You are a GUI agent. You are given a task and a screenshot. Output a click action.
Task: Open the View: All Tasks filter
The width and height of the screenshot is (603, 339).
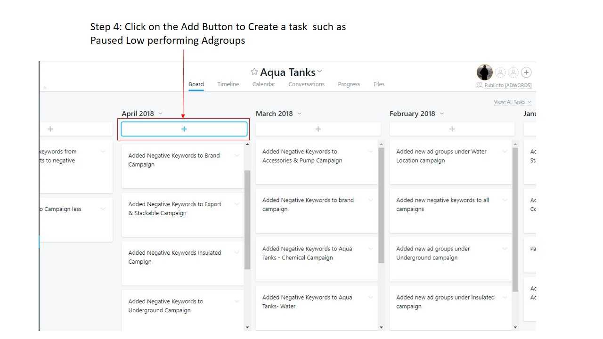512,102
